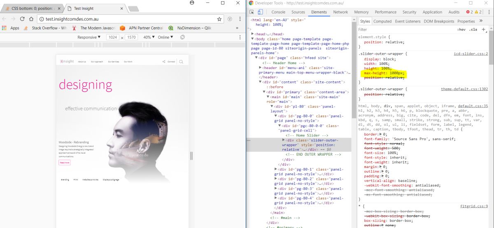Click the Insight logo on webpage
The height and width of the screenshot is (228, 494).
click(x=67, y=62)
